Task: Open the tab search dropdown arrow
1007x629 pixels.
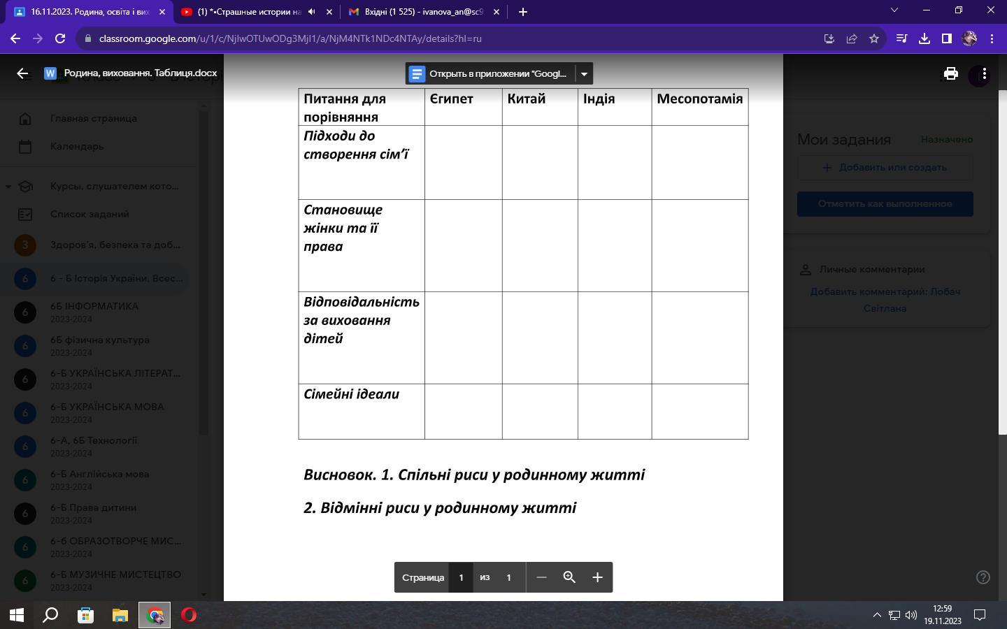Action: coord(894,10)
